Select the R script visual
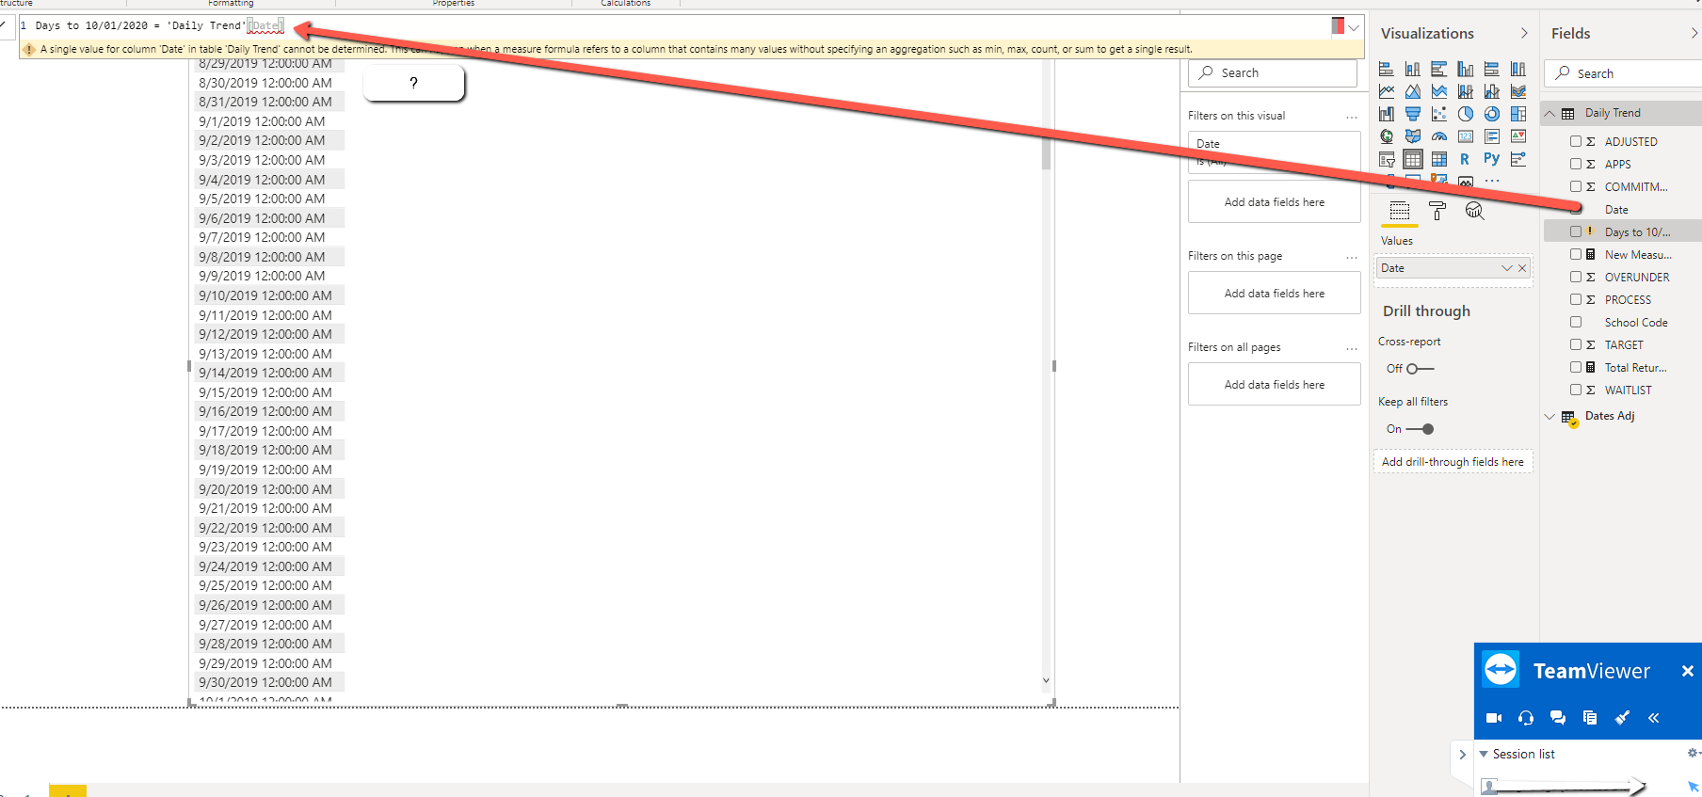Screen dimensions: 1702x797 [1465, 159]
